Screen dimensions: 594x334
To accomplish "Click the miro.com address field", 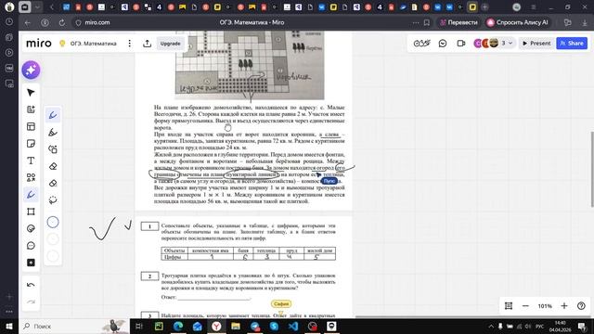I will 97,22.
